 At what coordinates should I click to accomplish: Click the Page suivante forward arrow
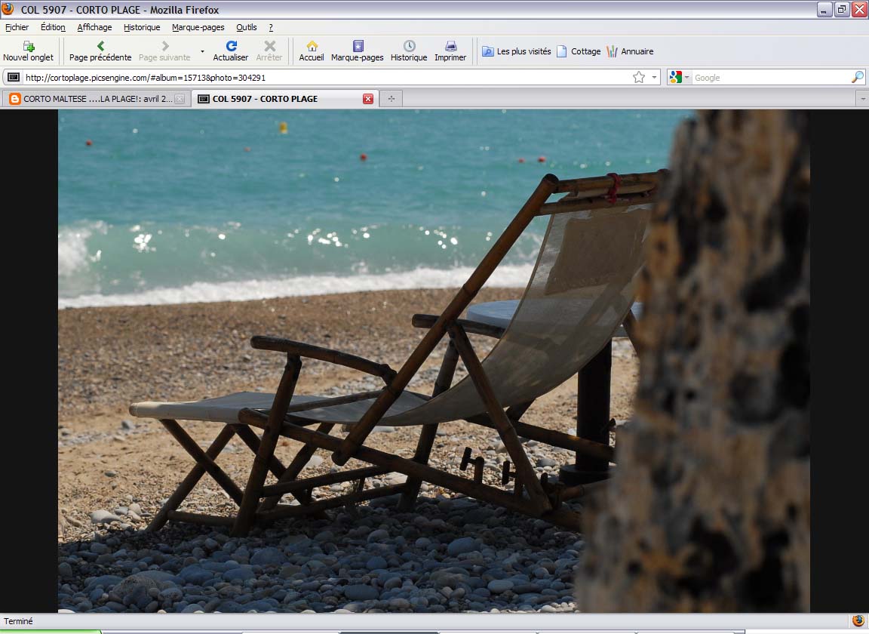[164, 51]
